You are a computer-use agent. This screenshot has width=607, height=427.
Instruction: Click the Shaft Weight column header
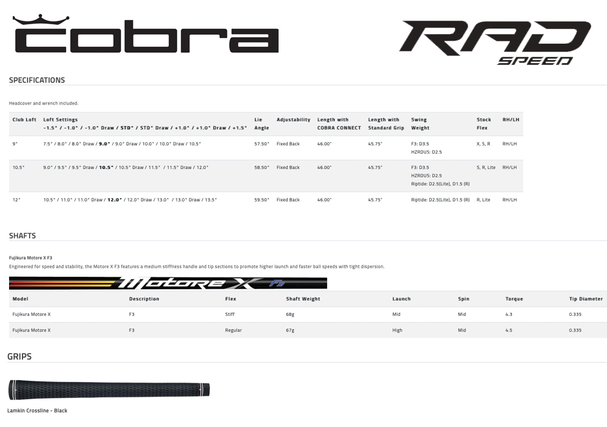click(303, 299)
